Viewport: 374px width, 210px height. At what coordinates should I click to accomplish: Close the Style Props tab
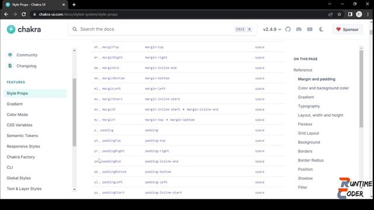(x=64, y=5)
